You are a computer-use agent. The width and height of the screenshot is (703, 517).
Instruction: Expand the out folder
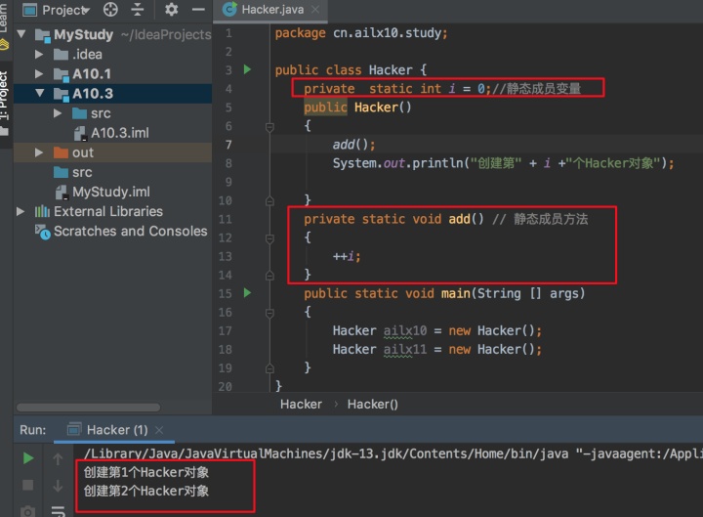39,152
